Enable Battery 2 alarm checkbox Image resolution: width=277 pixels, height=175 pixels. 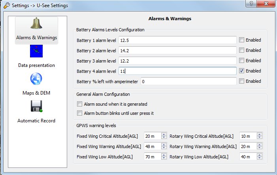(x=241, y=50)
